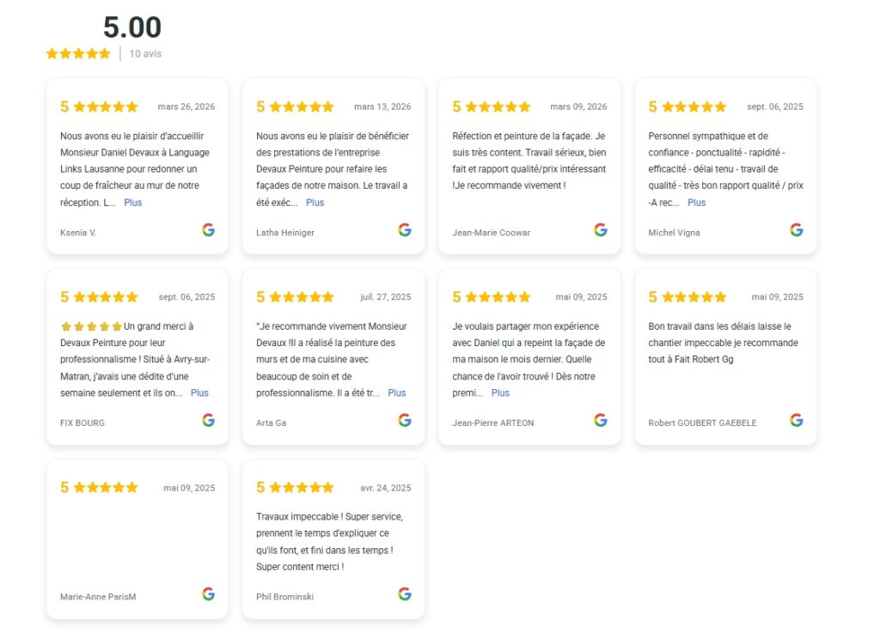
Task: Click the overall five-star rating stars
Action: point(78,54)
